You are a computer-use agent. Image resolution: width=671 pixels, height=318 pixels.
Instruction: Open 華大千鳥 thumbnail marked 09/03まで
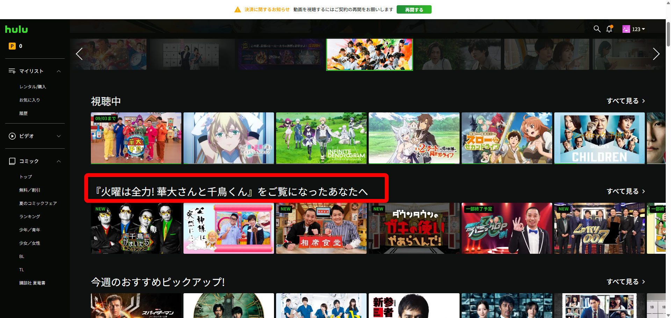tap(136, 138)
